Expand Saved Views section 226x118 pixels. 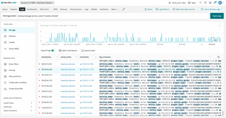point(18,103)
